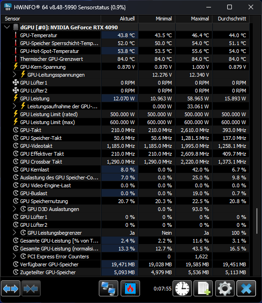Click the GPU chip icon beside dGPU
This screenshot has height=303, width=262.
[x=16, y=27]
